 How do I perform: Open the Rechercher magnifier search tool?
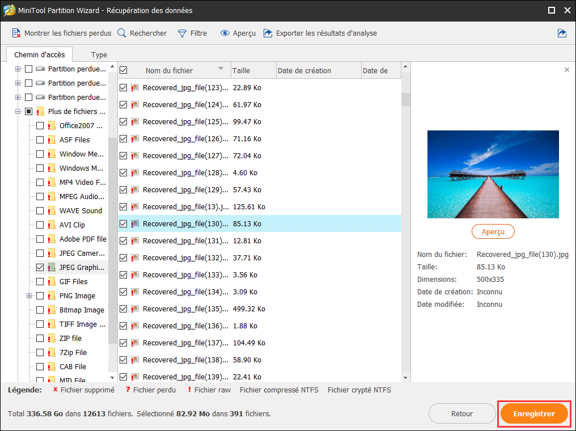click(122, 33)
